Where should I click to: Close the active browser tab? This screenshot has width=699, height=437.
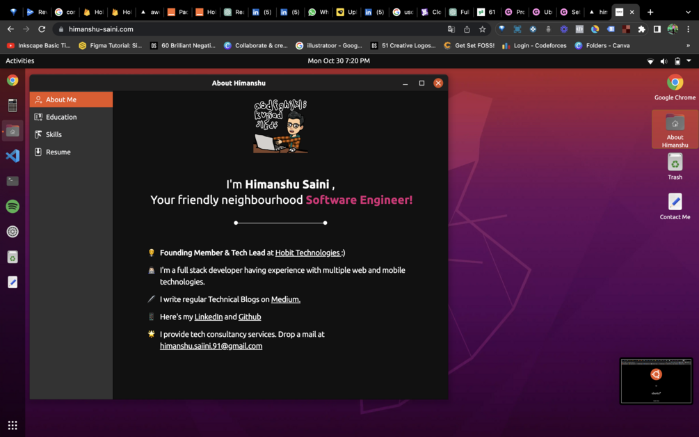pos(632,13)
